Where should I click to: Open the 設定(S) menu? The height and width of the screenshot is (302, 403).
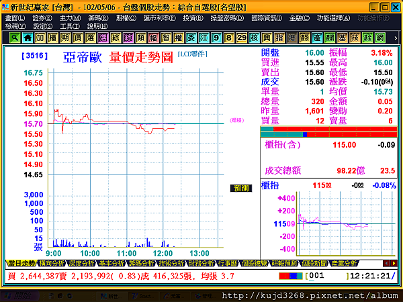(x=43, y=26)
